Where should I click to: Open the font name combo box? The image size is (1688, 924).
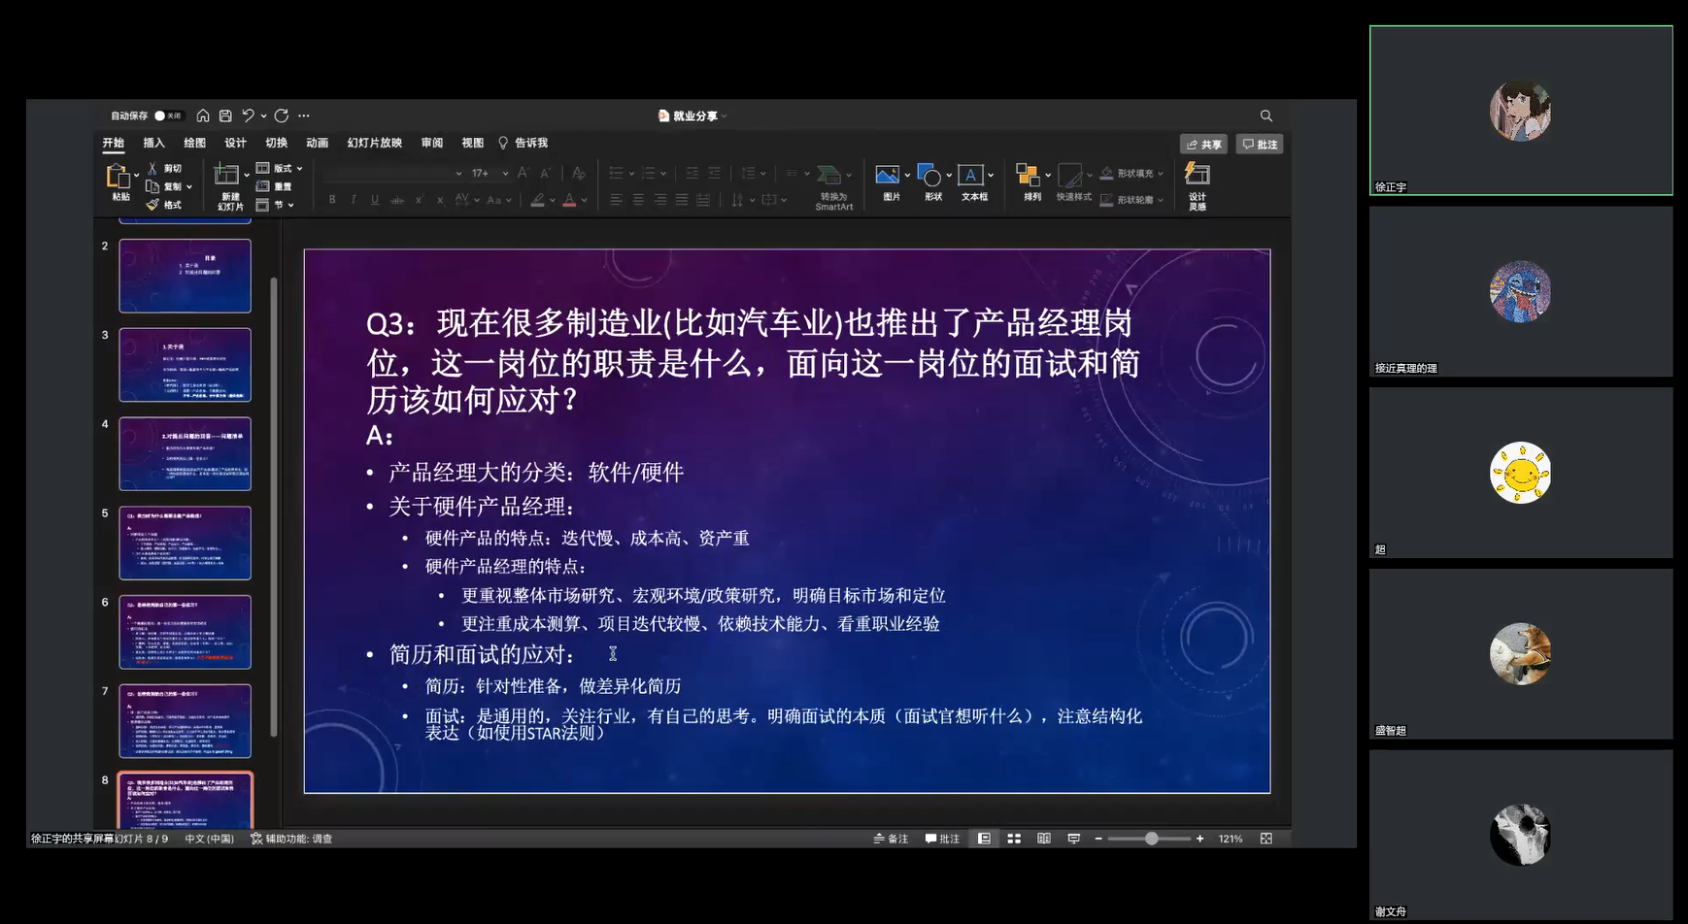click(393, 173)
